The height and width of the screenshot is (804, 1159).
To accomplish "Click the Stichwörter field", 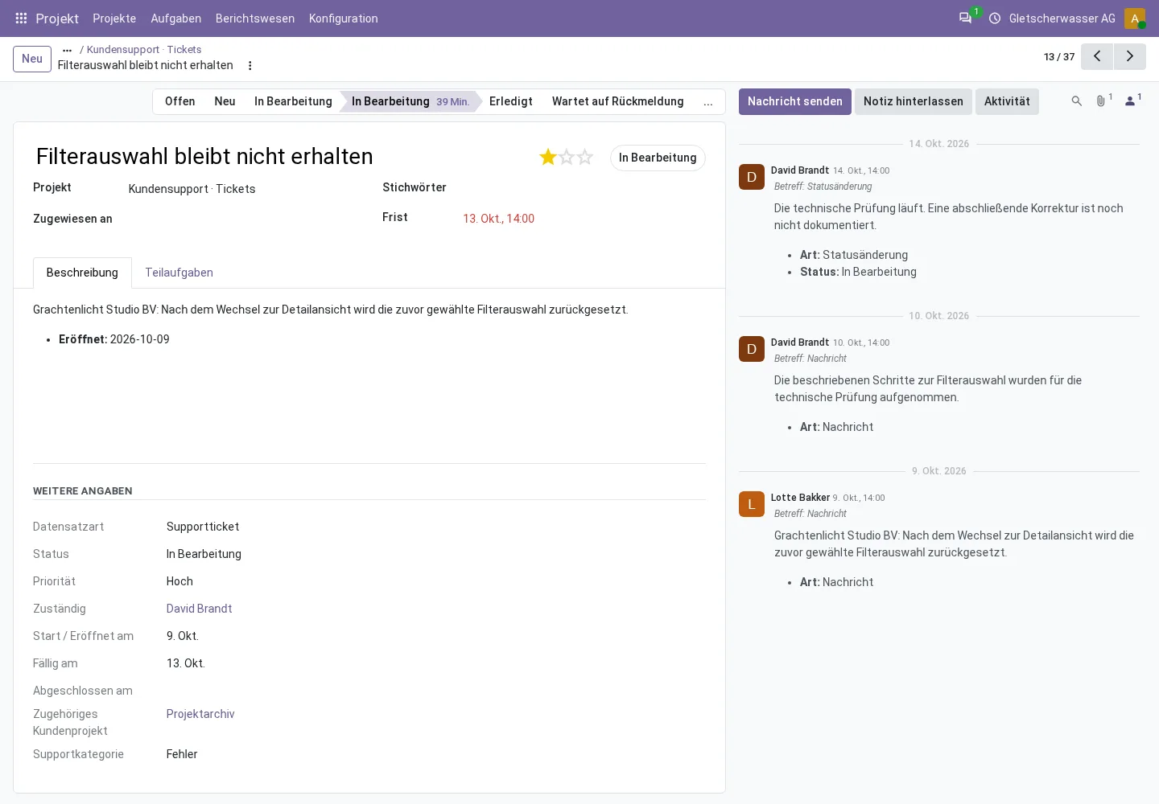I will tap(584, 187).
